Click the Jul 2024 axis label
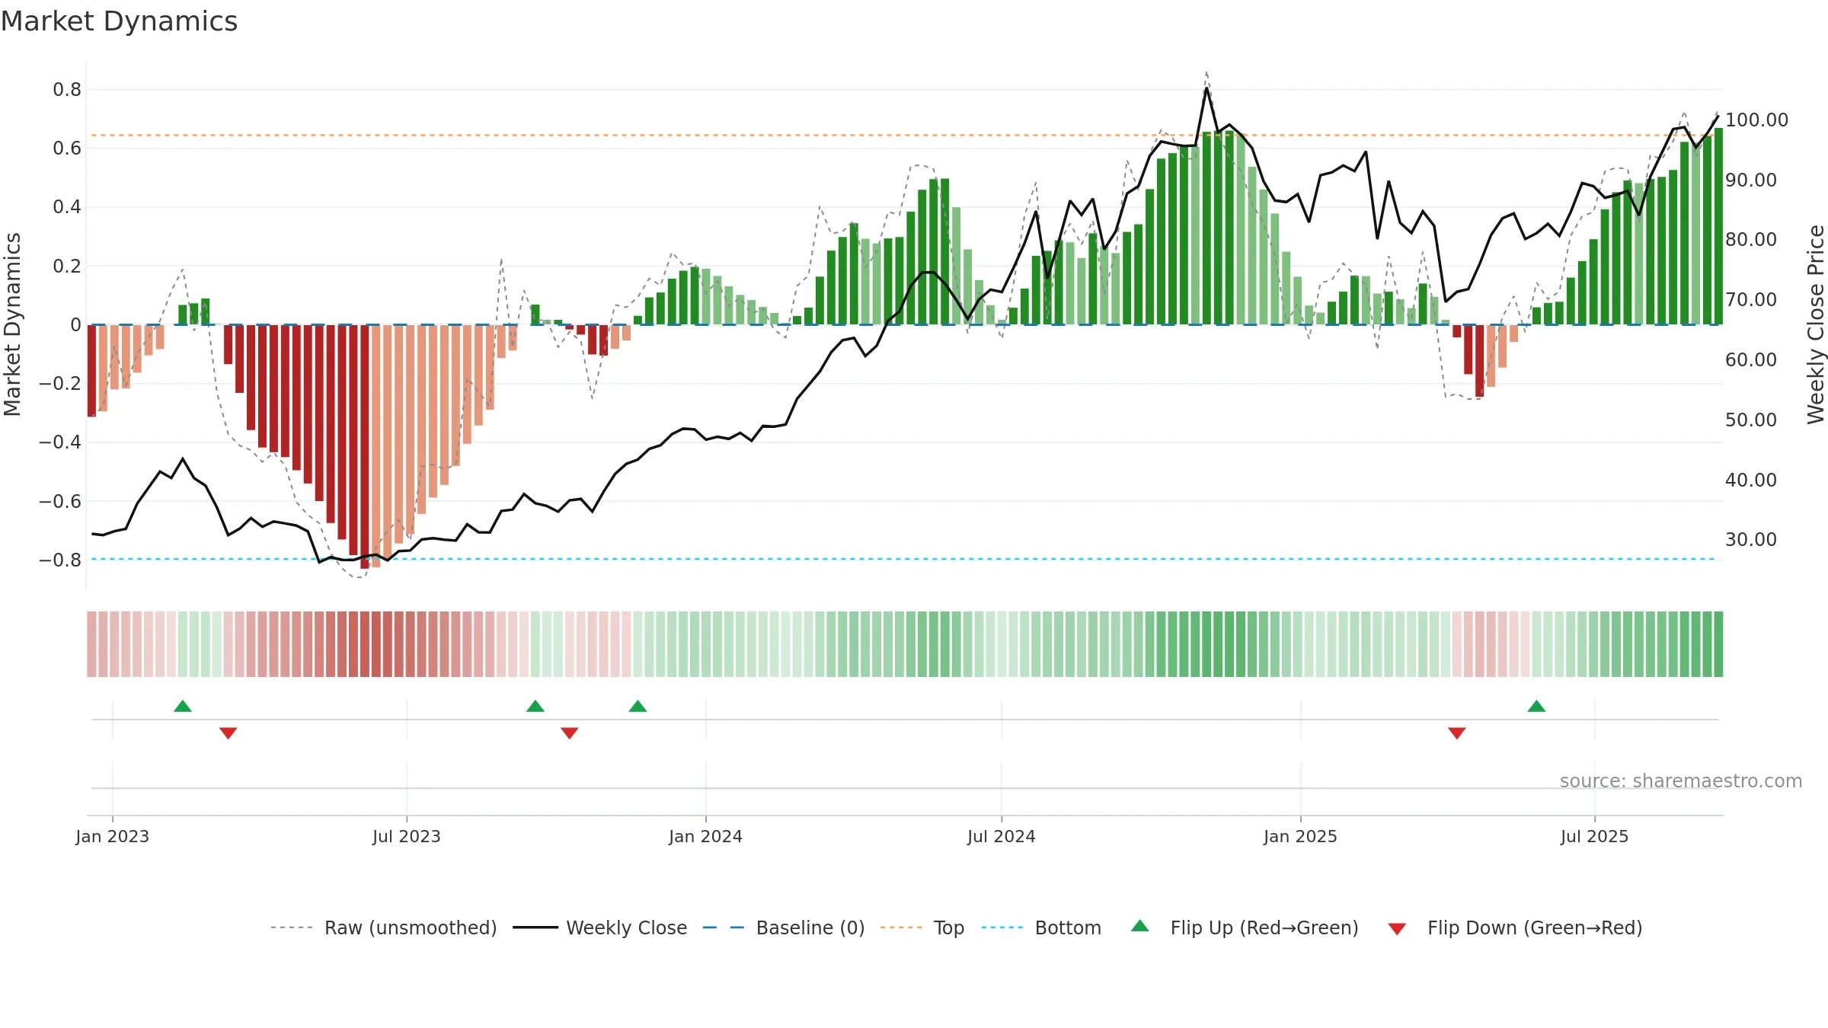Screen dimensions: 1828x1028 pyautogui.click(x=1002, y=836)
